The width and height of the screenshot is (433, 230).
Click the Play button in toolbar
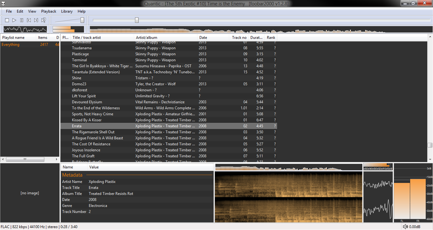(14, 20)
